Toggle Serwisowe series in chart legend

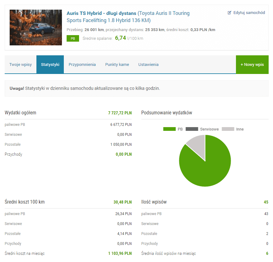coord(209,129)
